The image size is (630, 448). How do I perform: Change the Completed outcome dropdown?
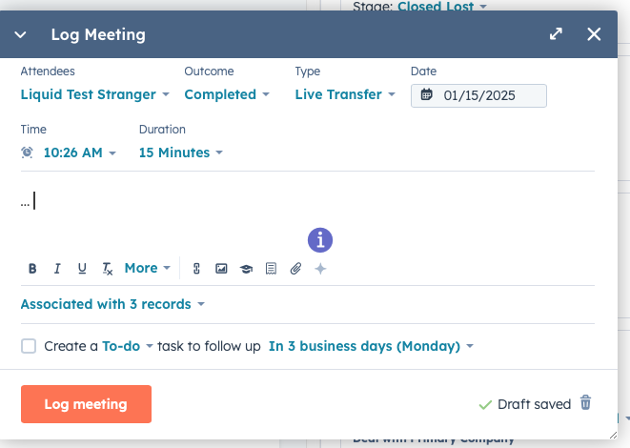pos(227,94)
